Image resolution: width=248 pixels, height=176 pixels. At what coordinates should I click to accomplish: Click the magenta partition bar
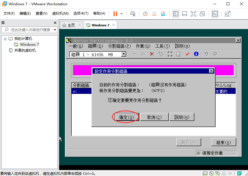(153, 70)
